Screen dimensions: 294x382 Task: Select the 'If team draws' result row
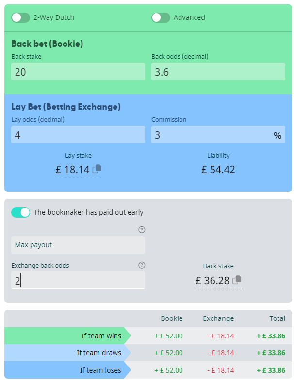148,353
